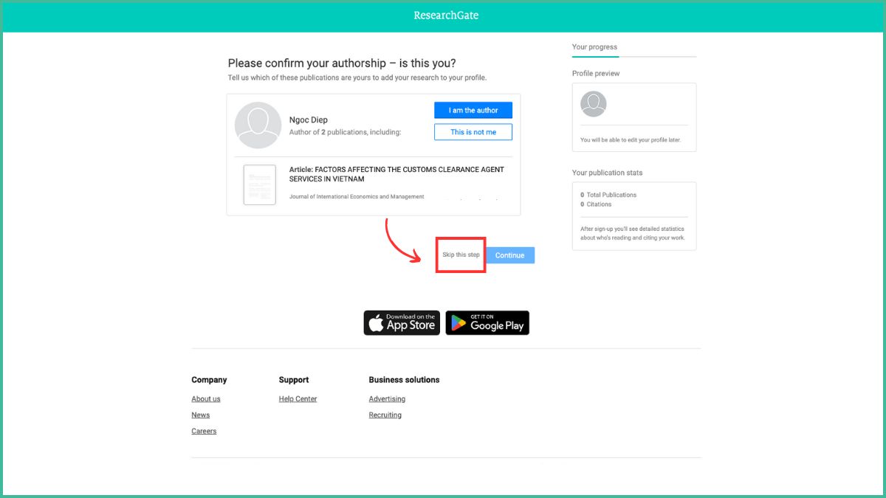Click the profile preview avatar icon
Viewport: 886px width, 498px height.
tap(594, 104)
